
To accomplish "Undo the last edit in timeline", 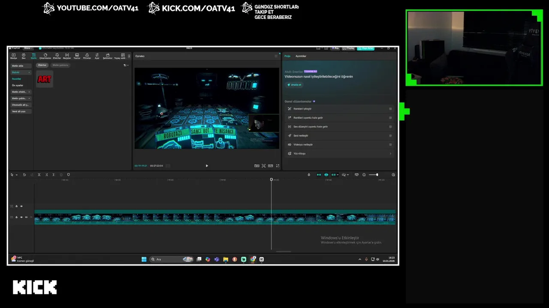I will (x=24, y=175).
